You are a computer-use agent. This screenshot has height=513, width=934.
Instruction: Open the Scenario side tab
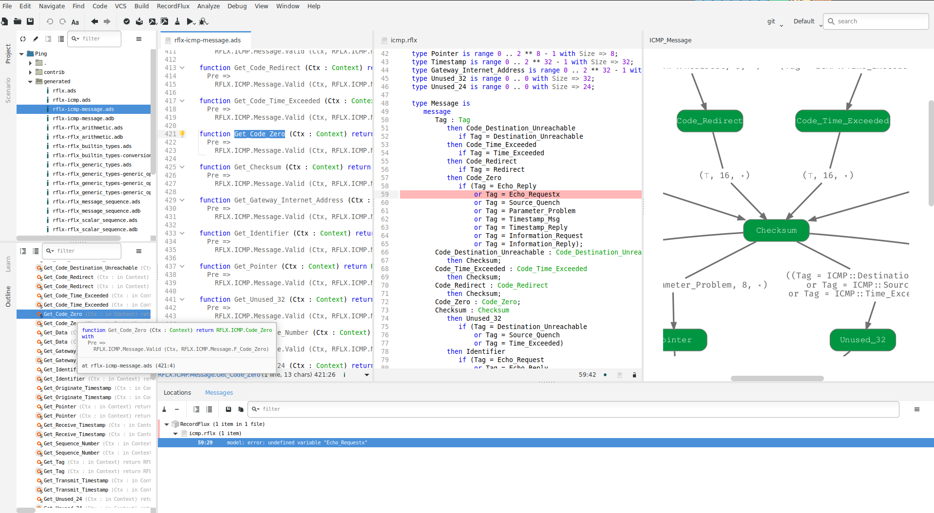[x=8, y=91]
